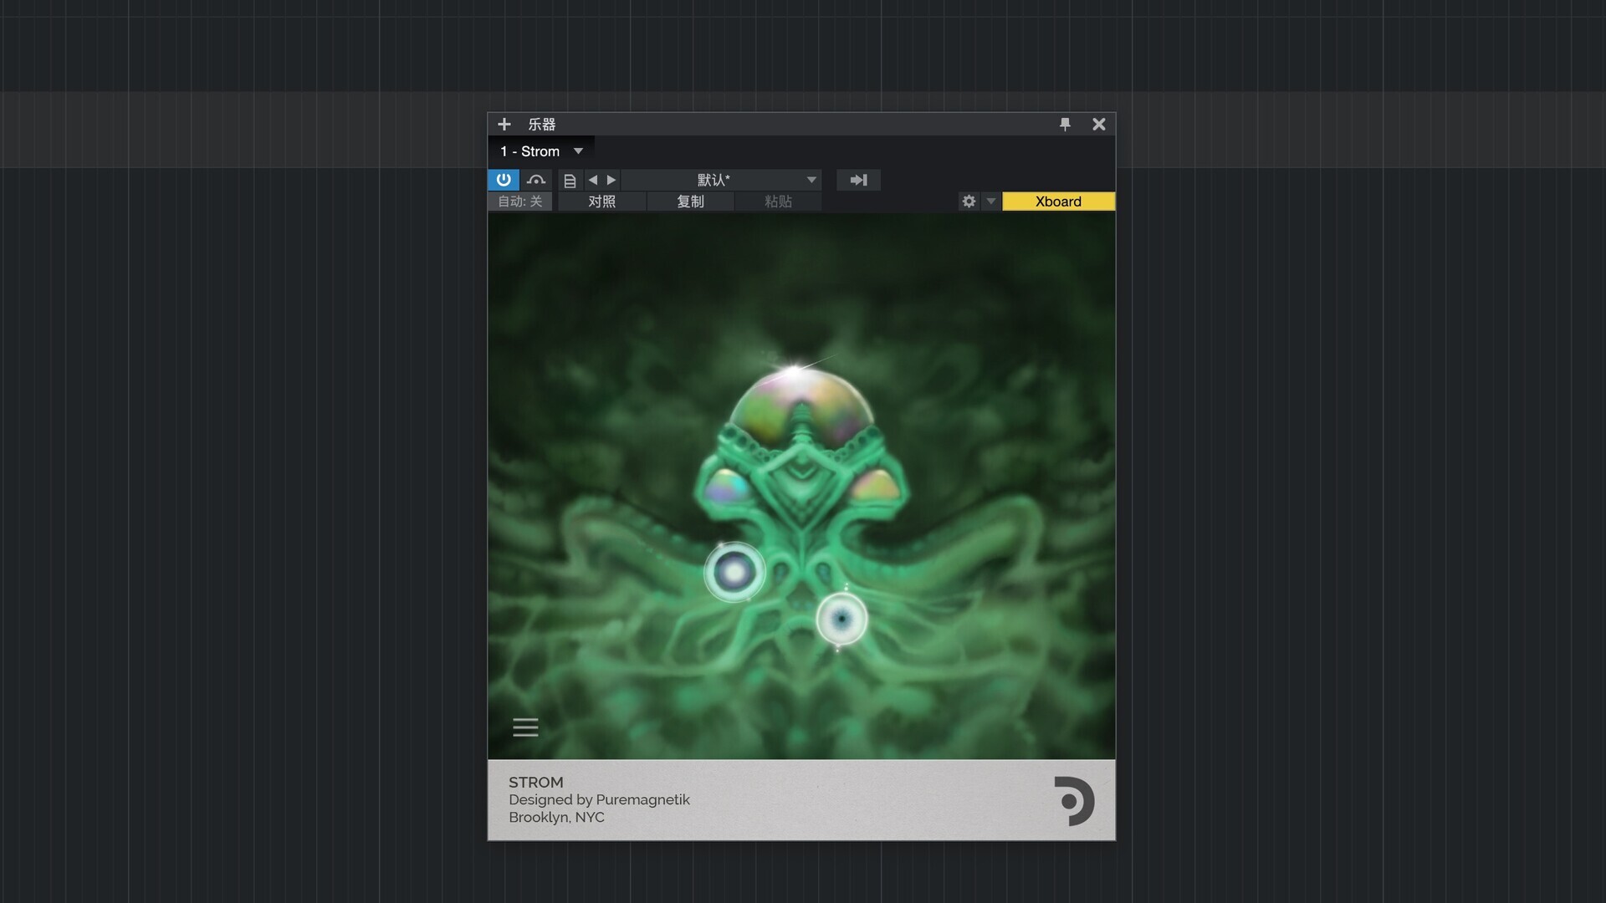This screenshot has height=903, width=1606.
Task: Open the Strom hamburger menu
Action: click(x=525, y=727)
